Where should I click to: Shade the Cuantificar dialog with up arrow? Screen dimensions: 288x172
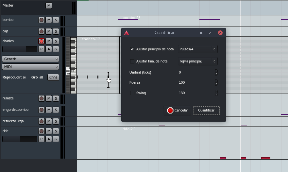click(201, 33)
